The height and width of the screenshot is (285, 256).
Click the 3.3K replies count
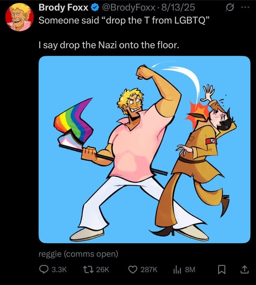click(x=59, y=269)
